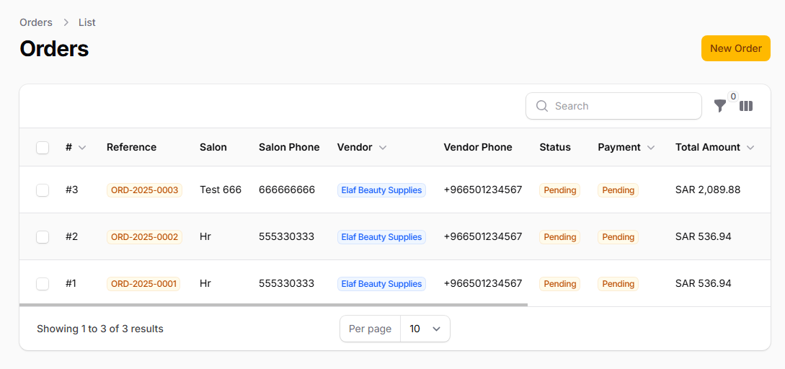Open the table filters funnel icon
Image resolution: width=785 pixels, height=369 pixels.
[719, 106]
